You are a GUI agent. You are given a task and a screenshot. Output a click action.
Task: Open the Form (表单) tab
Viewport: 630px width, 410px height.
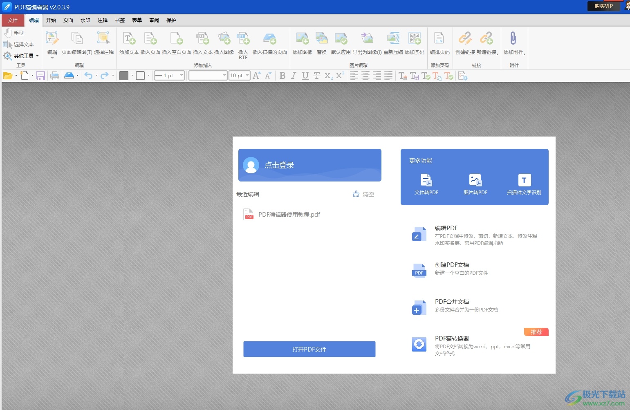pyautogui.click(x=137, y=20)
